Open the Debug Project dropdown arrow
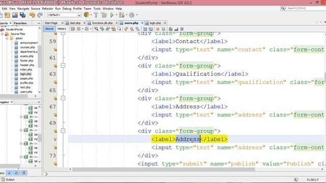 (126, 15)
